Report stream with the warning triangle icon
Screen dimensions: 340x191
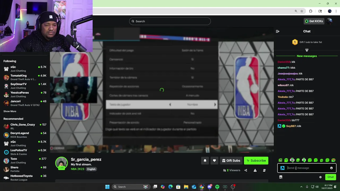click(x=255, y=170)
